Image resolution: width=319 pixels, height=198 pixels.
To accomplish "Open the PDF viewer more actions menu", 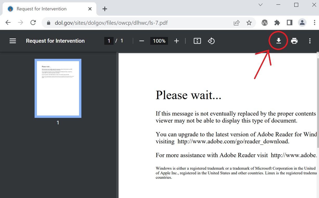I will click(x=310, y=41).
